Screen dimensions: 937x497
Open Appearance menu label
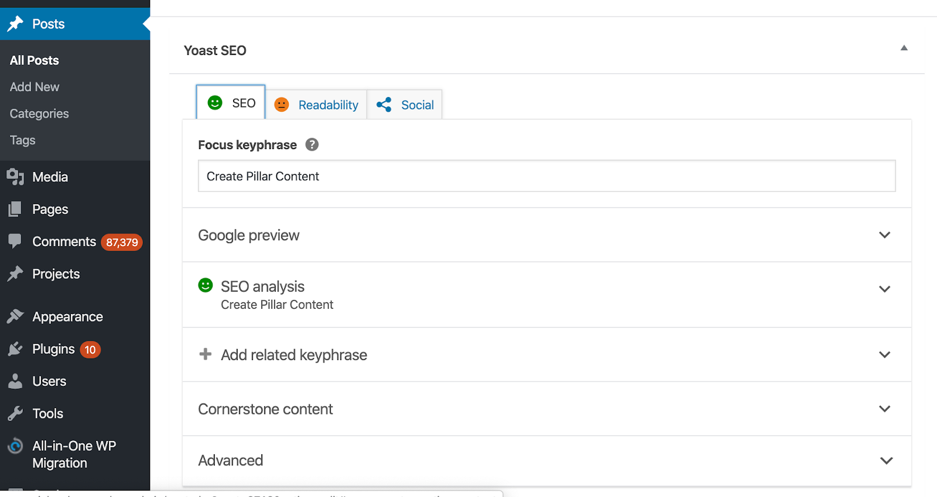(68, 317)
